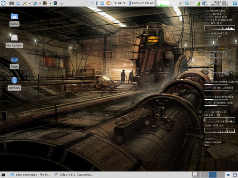Click the green CPU graph in top panel
The height and width of the screenshot is (178, 238).
(x=163, y=3)
